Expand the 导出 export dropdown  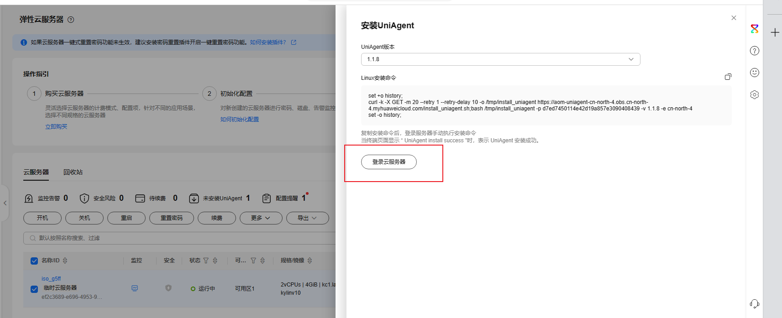(x=307, y=218)
